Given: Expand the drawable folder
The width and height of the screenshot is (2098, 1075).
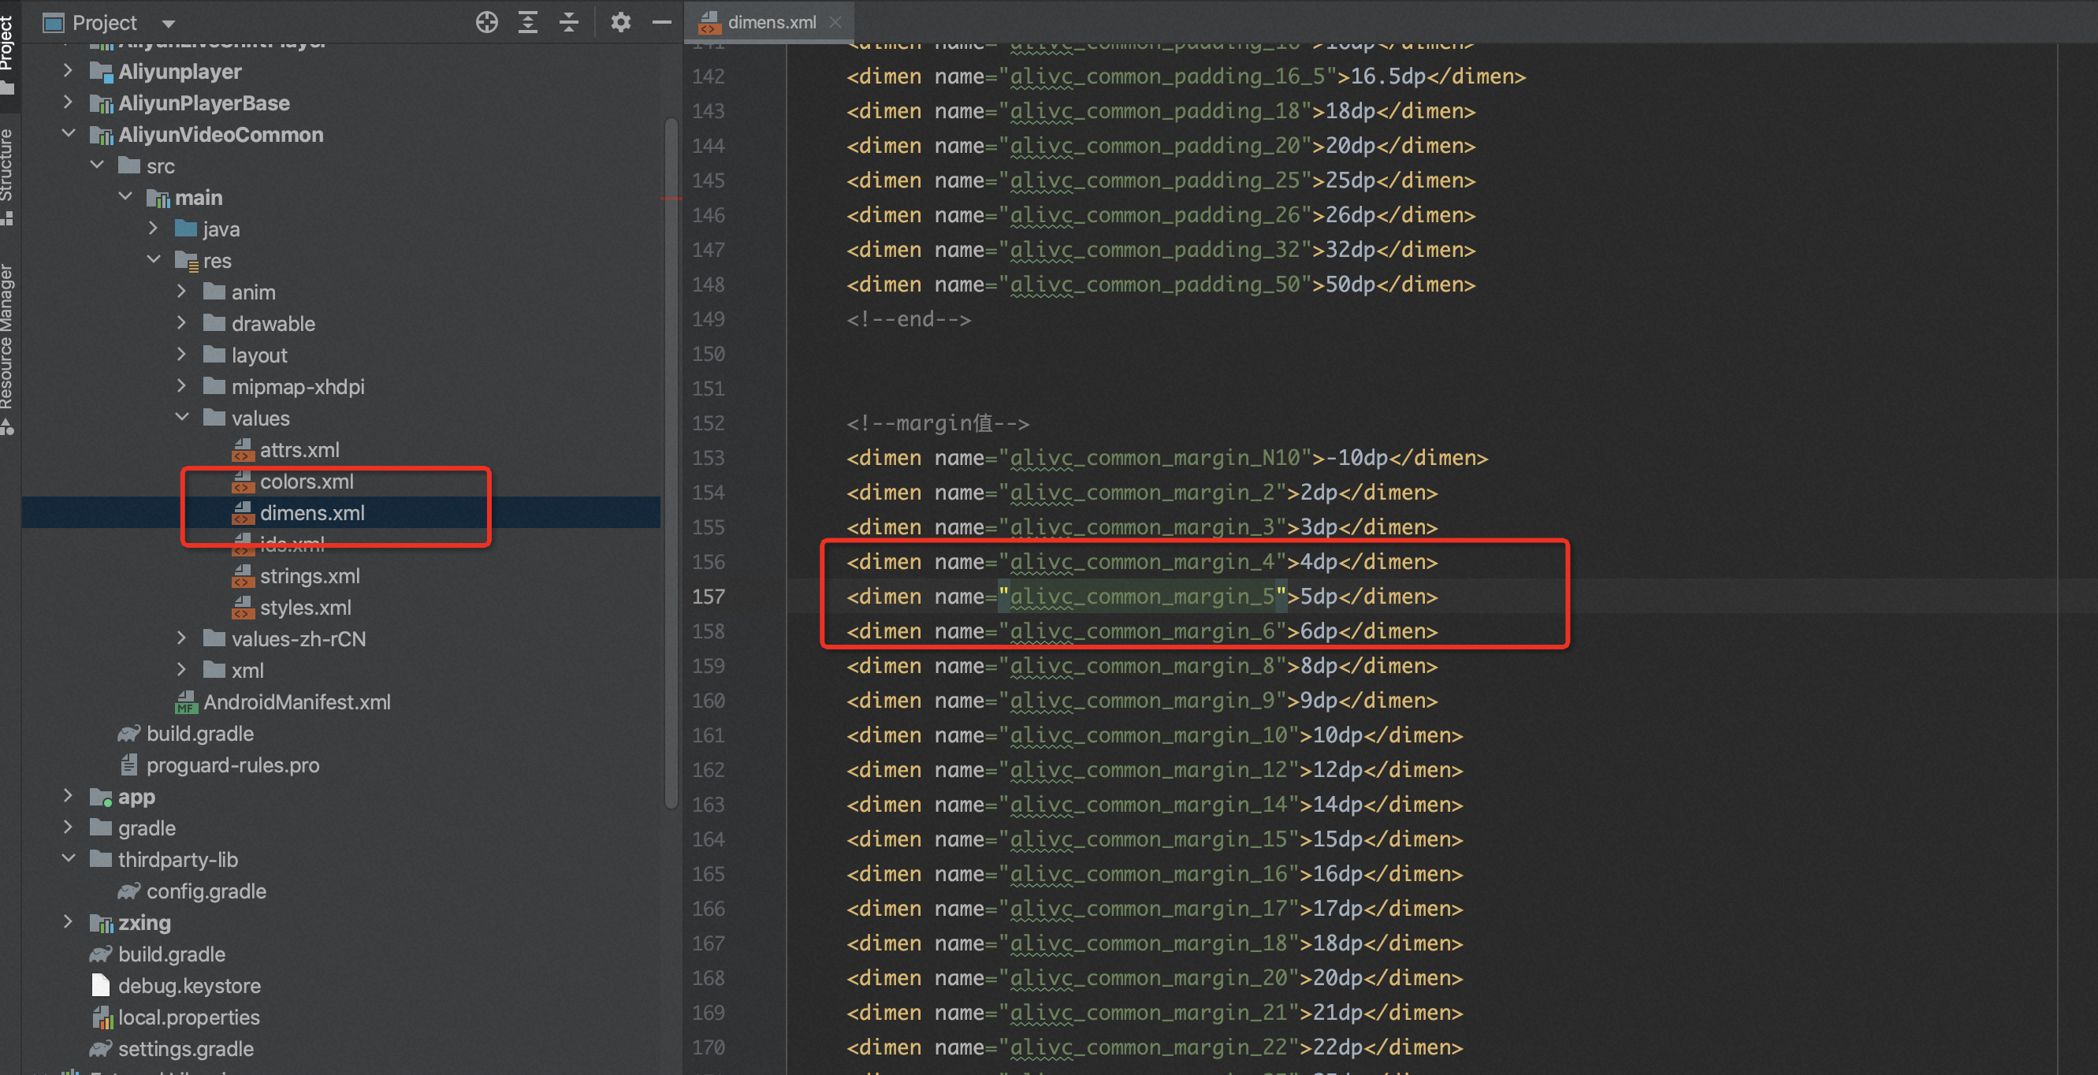Looking at the screenshot, I should coord(181,323).
